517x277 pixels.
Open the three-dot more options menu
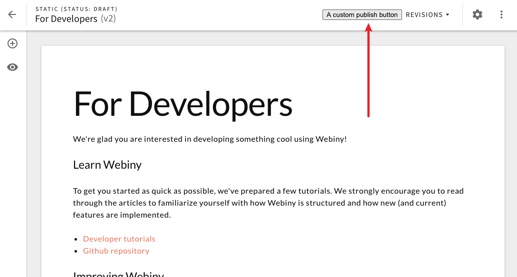[x=501, y=14]
